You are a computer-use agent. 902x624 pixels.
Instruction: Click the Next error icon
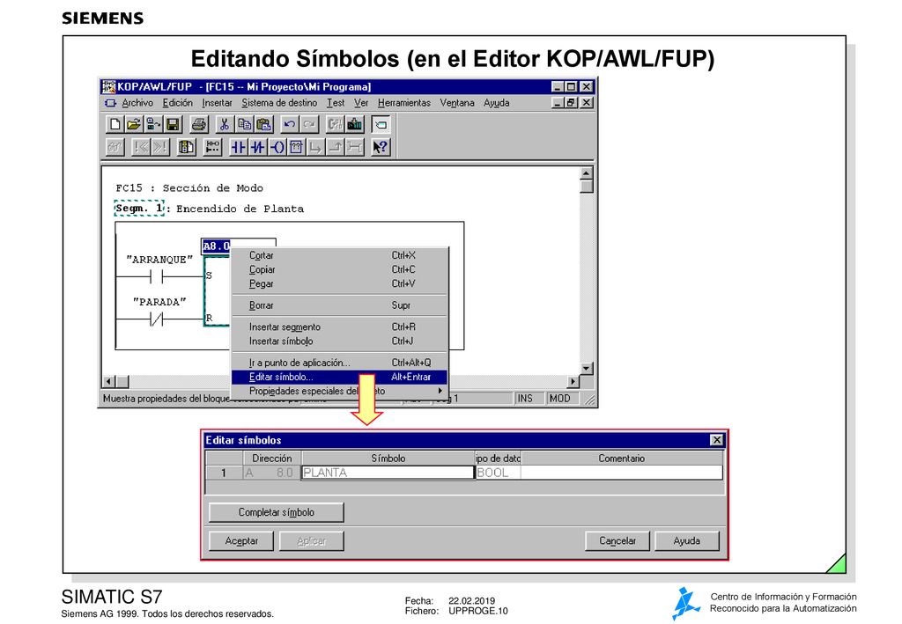160,147
